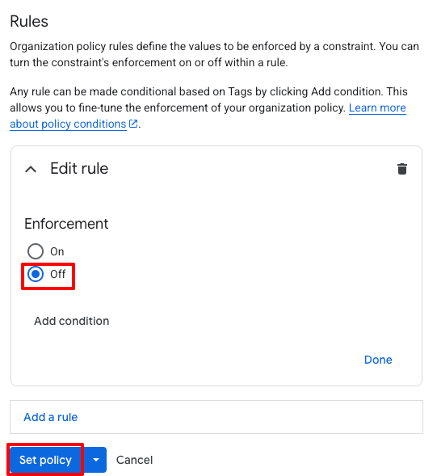
Task: Collapse the Edit rule panel chevron
Action: pyautogui.click(x=31, y=169)
